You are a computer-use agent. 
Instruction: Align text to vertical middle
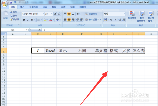point(69,14)
